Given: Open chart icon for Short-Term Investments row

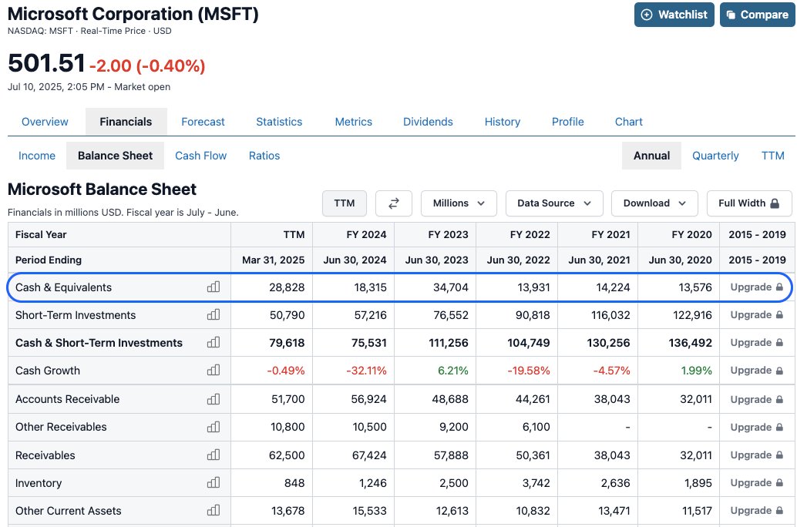Looking at the screenshot, I should (x=214, y=314).
